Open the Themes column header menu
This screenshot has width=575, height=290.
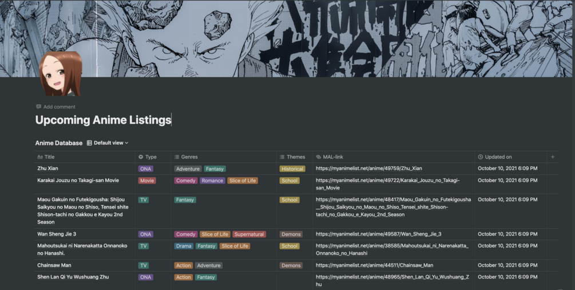[295, 157]
